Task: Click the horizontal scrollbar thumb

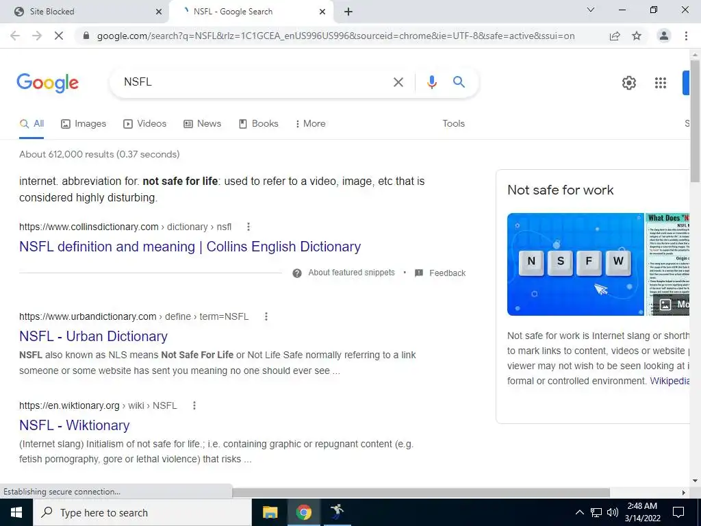Action: point(421,492)
